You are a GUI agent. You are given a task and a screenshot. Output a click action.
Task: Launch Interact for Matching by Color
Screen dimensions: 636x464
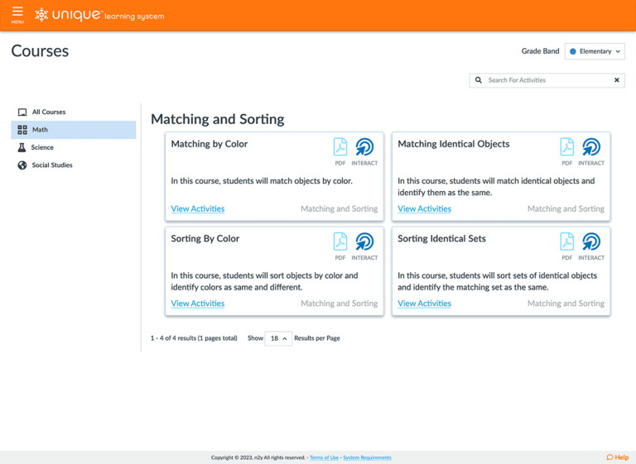point(364,149)
